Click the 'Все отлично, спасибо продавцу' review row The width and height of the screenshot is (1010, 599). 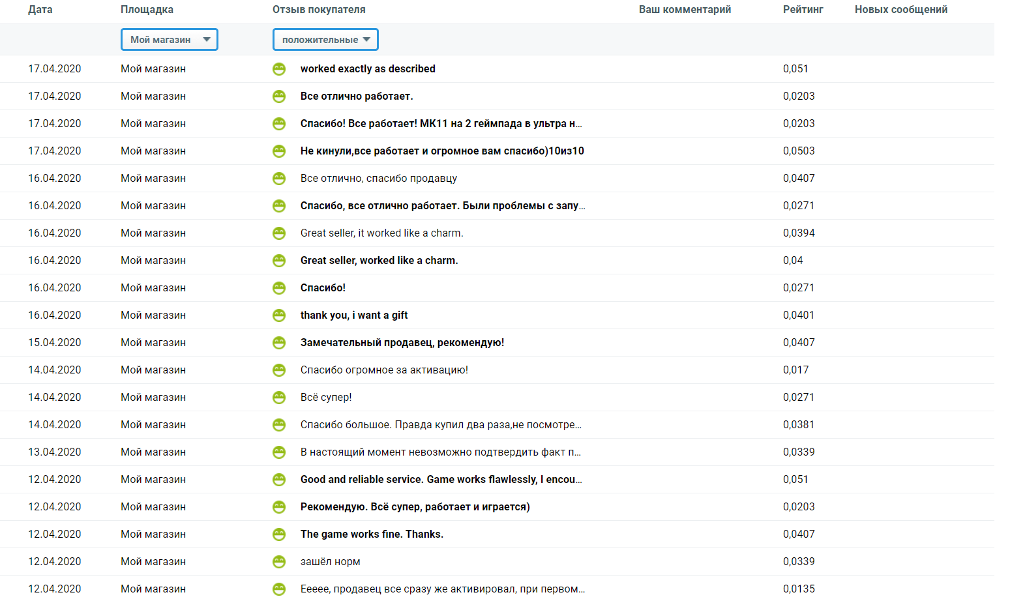[378, 179]
